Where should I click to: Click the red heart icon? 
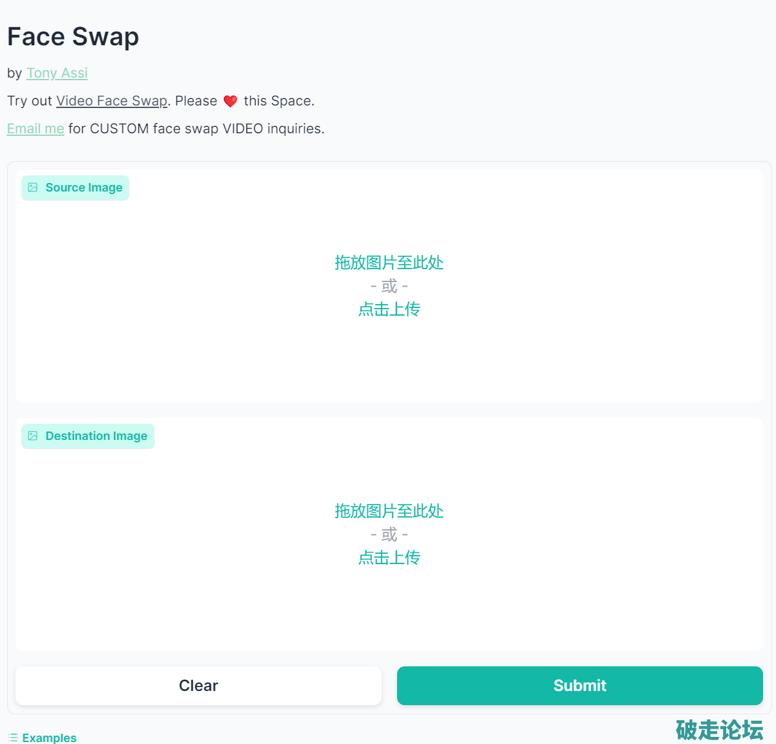point(230,102)
